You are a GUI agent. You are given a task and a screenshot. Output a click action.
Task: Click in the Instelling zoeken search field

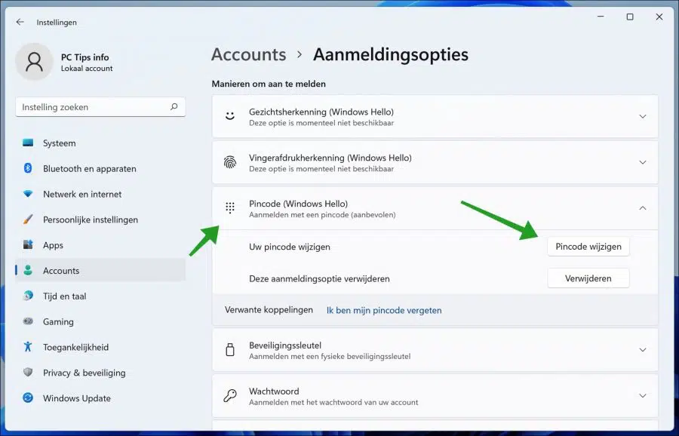(100, 107)
